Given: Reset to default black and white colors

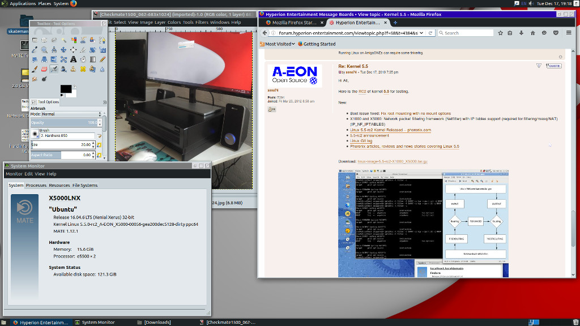Looking at the screenshot, I should [x=62, y=95].
